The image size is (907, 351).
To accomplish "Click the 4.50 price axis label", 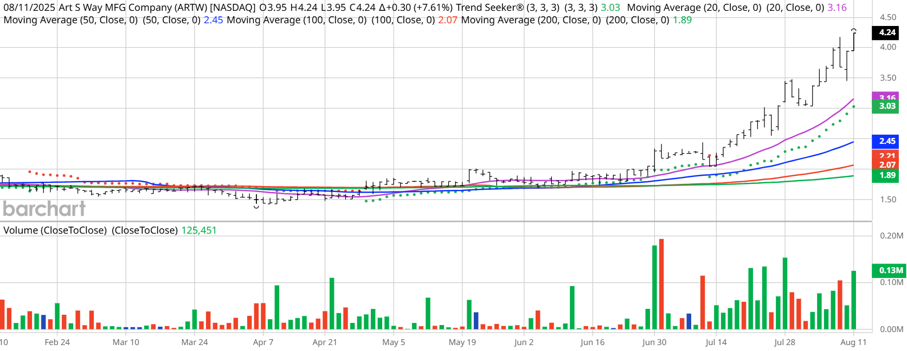I will (x=888, y=17).
